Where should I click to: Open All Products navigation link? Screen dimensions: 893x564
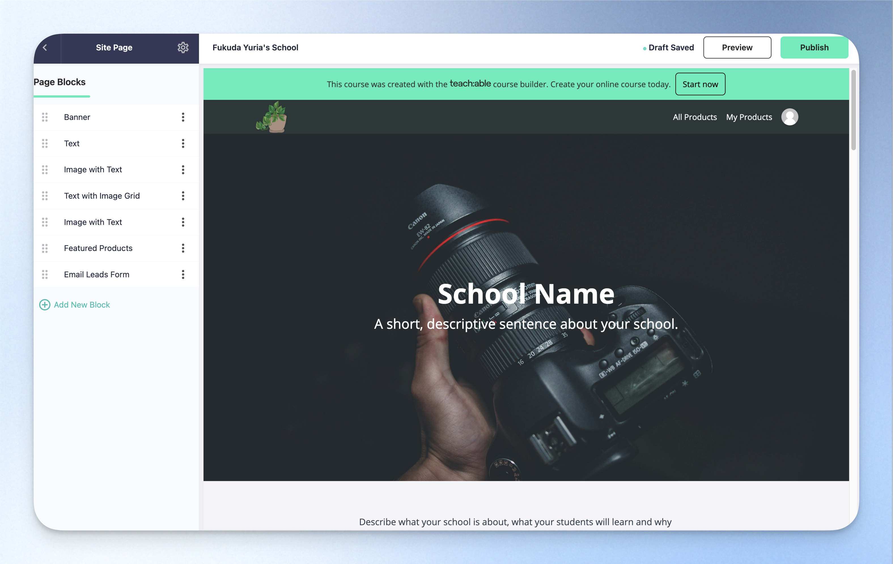tap(695, 117)
